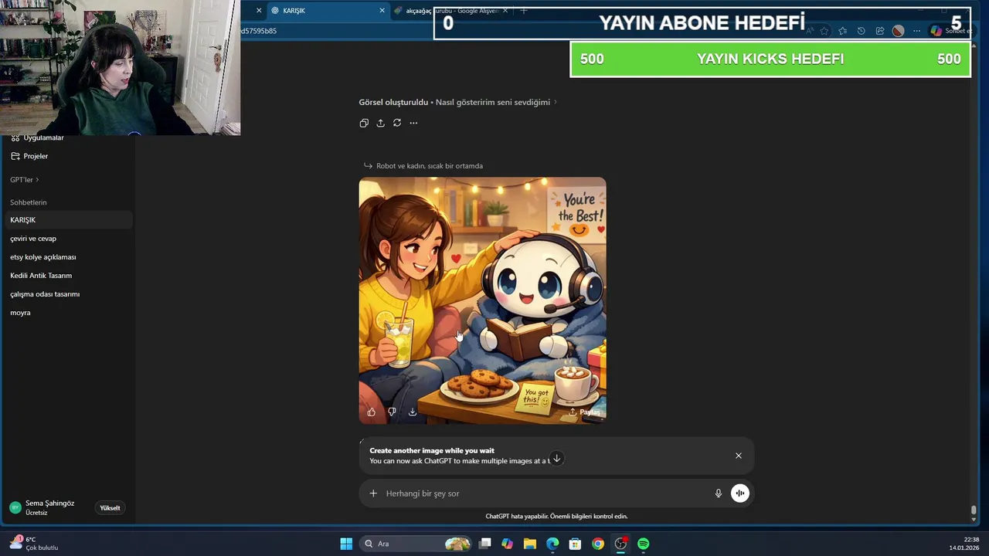Open browser favorites list icon
Image resolution: width=989 pixels, height=556 pixels.
tap(842, 31)
